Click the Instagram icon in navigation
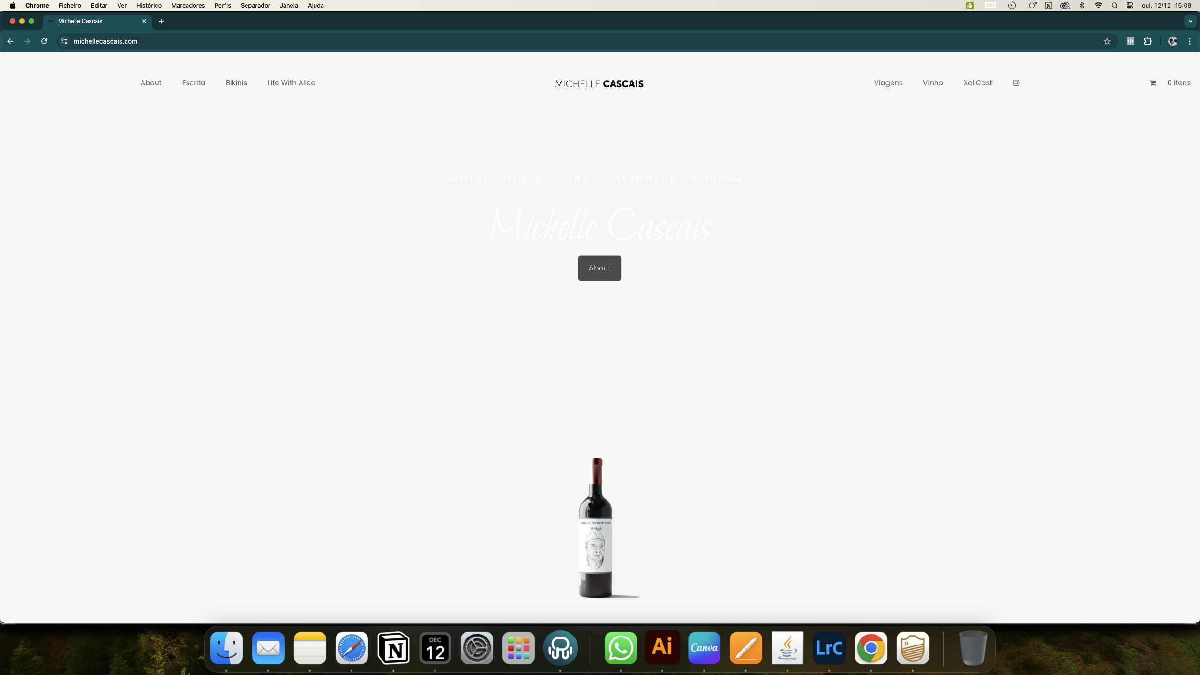This screenshot has width=1200, height=675. click(x=1015, y=82)
